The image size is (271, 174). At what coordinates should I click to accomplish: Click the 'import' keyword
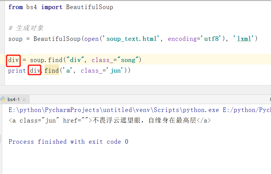pyautogui.click(x=52, y=7)
